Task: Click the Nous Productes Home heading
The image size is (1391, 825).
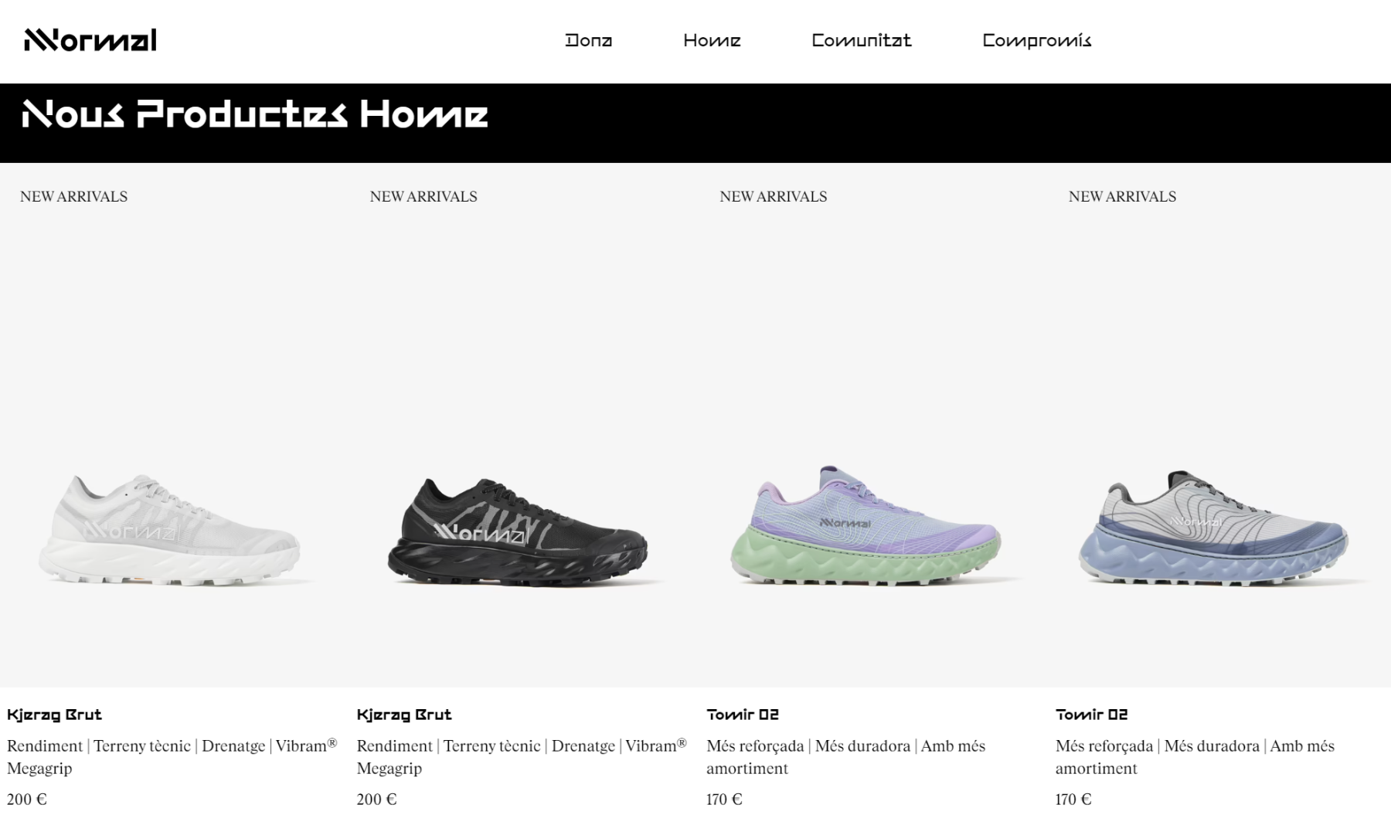Action: pyautogui.click(x=255, y=114)
